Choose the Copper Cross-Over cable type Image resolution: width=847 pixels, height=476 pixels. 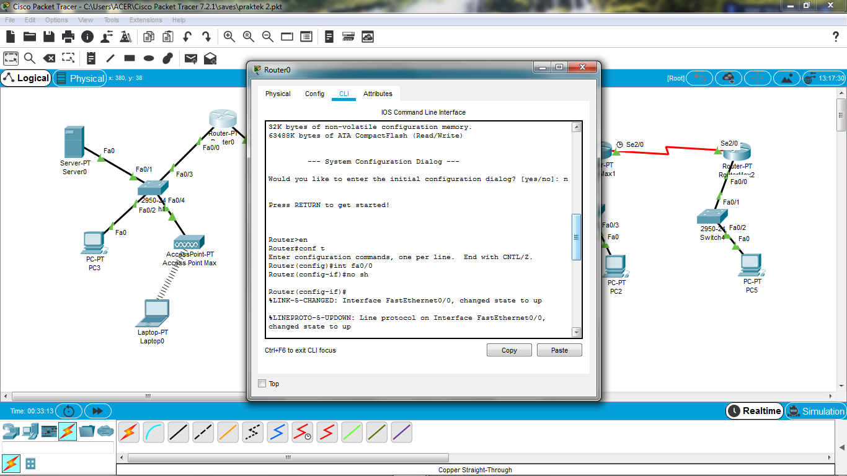pos(203,432)
